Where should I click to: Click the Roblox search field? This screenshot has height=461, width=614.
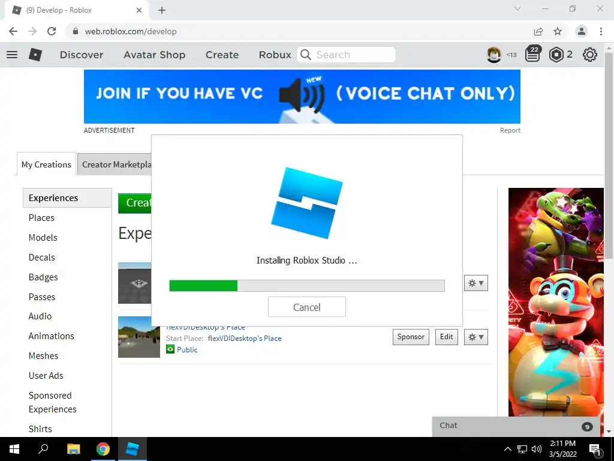pyautogui.click(x=346, y=55)
